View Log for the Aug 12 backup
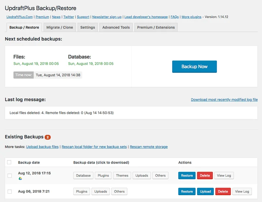The height and width of the screenshot is (202, 262). pyautogui.click(x=224, y=175)
